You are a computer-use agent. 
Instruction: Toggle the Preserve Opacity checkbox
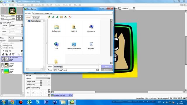1,43
